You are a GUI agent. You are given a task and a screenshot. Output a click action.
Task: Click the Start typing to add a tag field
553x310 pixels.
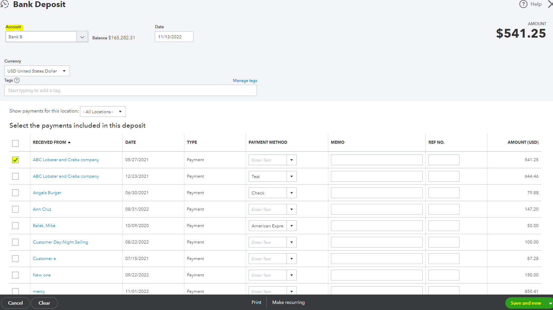(131, 90)
